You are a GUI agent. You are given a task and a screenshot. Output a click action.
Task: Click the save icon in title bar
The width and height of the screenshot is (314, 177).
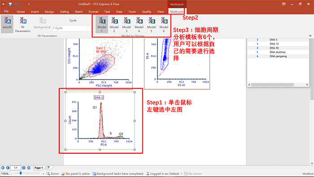pos(10,4)
